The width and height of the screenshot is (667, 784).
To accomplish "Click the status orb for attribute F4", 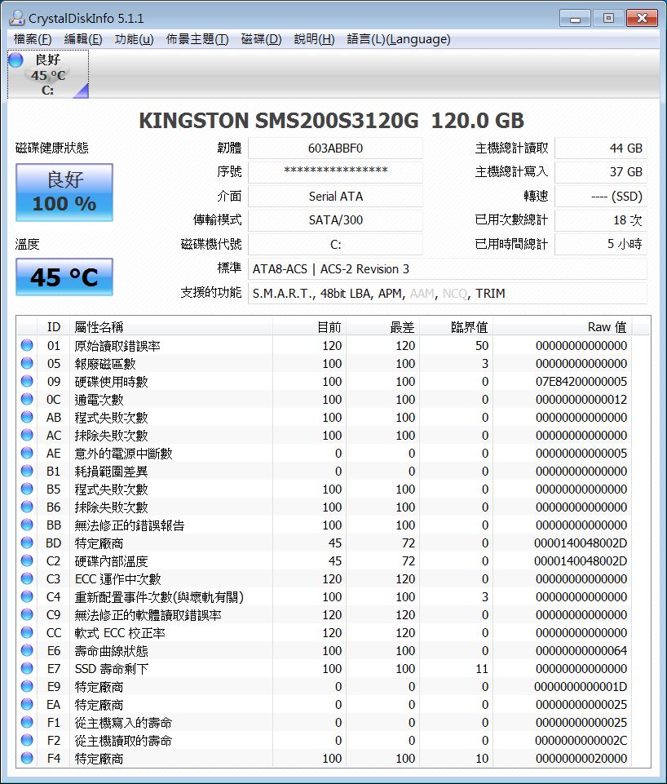I will pyautogui.click(x=27, y=758).
